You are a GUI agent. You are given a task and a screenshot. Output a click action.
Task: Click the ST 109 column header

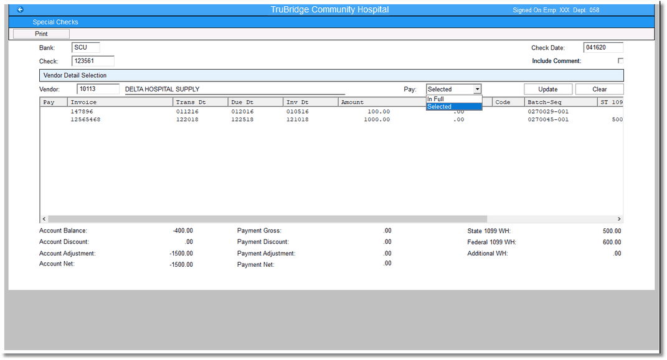click(x=610, y=103)
